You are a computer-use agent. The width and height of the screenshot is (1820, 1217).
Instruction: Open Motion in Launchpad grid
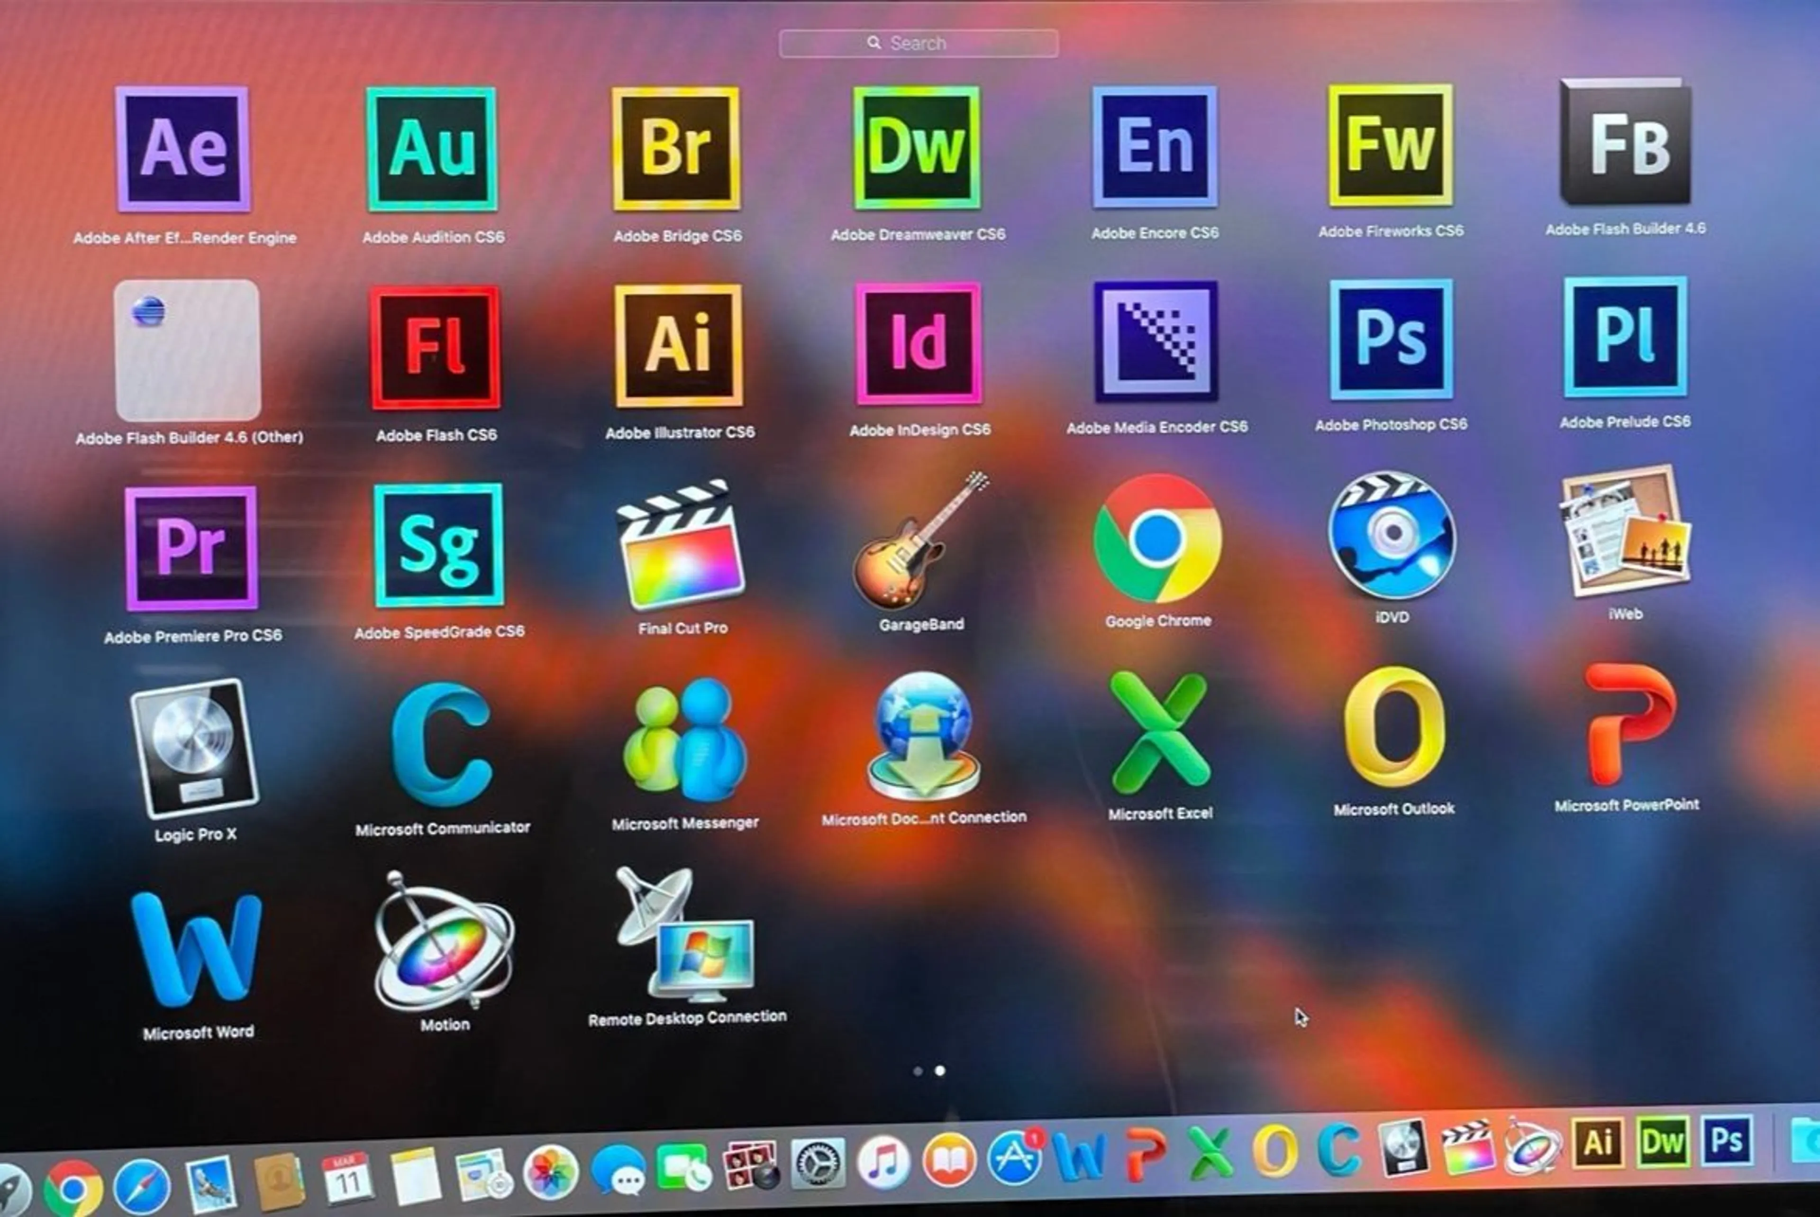click(x=444, y=942)
